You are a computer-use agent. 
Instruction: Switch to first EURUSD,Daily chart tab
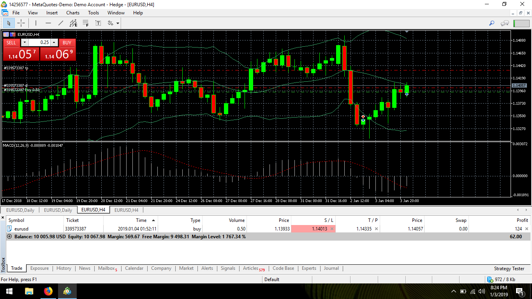coord(20,210)
